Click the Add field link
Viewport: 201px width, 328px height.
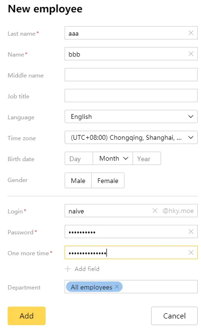click(x=87, y=269)
